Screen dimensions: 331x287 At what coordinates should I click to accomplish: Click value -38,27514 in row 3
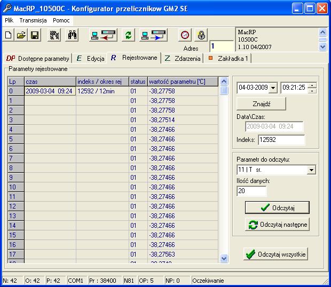point(183,120)
